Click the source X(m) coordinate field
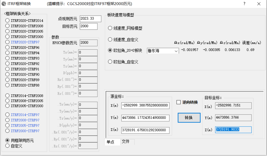 pyautogui.click(x=145, y=105)
